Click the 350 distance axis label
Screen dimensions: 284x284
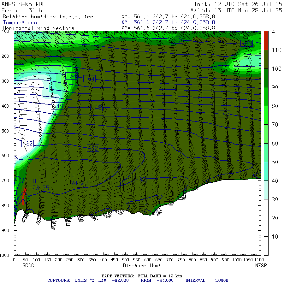pos(92,260)
